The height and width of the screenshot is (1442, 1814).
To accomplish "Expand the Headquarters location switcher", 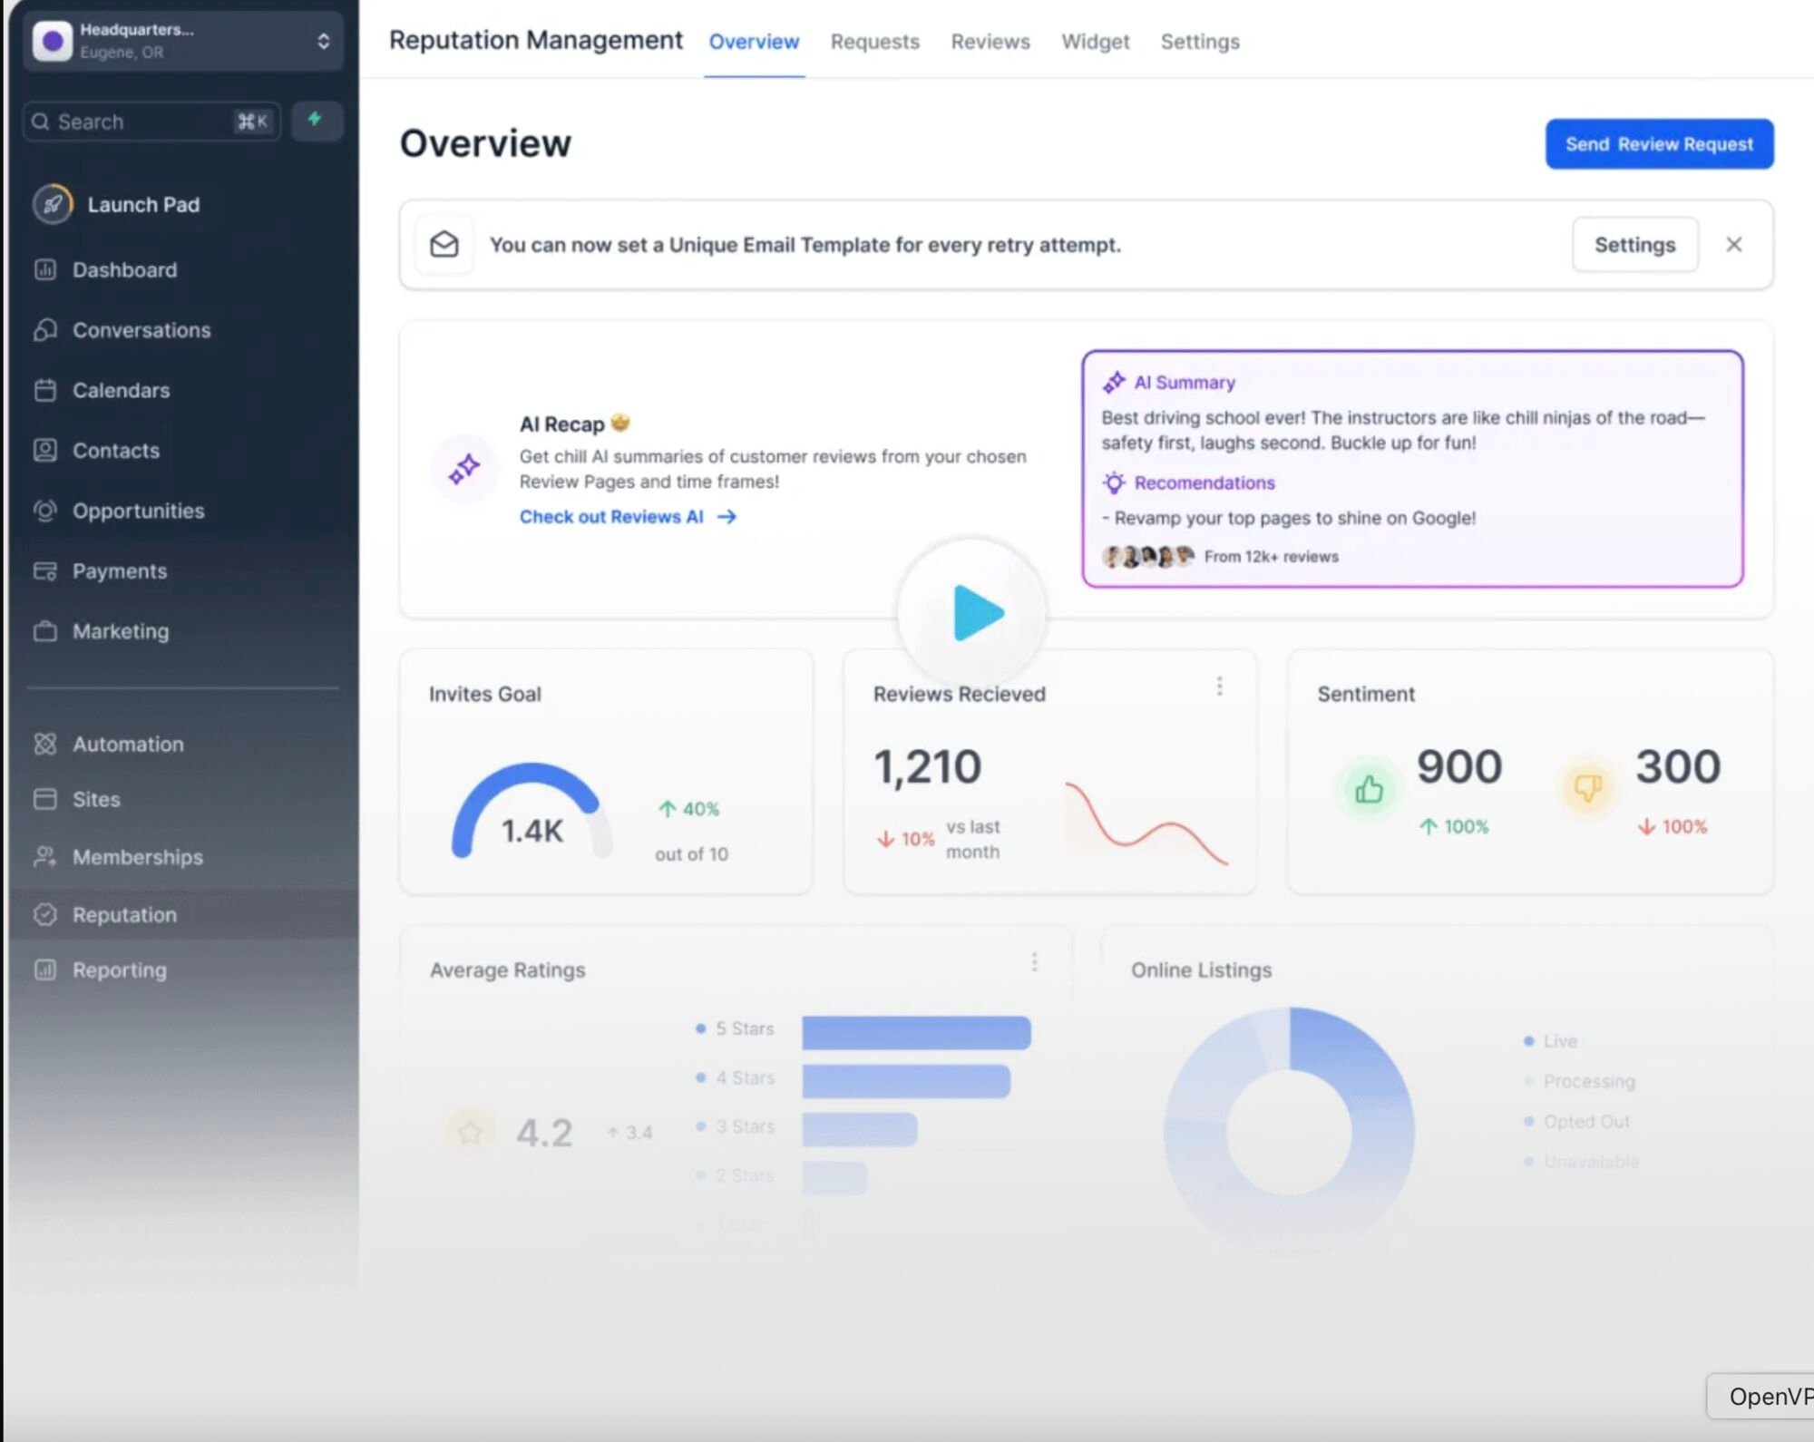I will coord(183,41).
